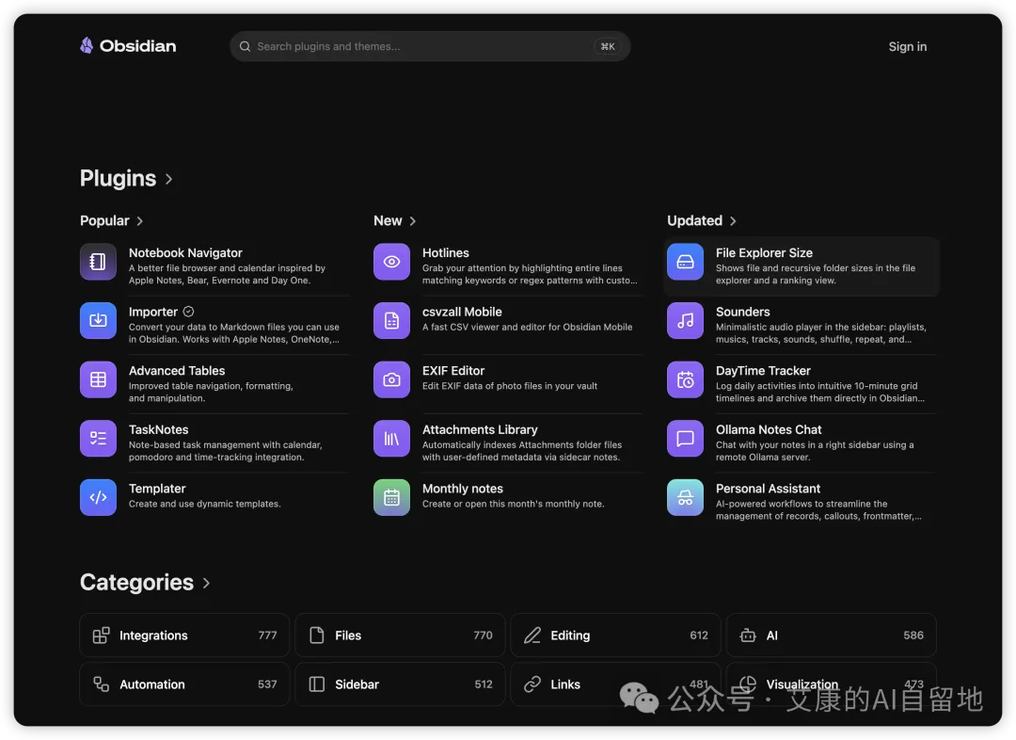Click the Automation category icon
This screenshot has height=740, width=1016.
101,684
